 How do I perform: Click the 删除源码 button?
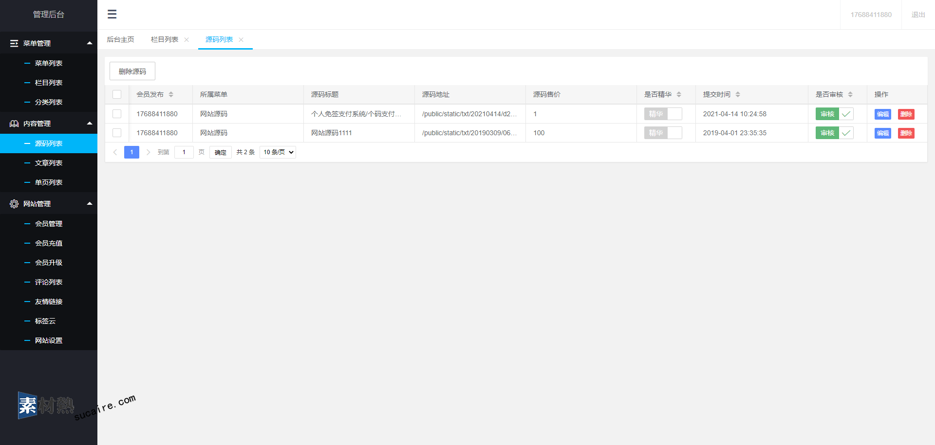pyautogui.click(x=132, y=71)
